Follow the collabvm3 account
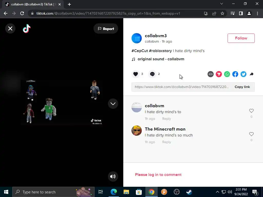Image resolution: width=263 pixels, height=197 pixels. [x=241, y=38]
